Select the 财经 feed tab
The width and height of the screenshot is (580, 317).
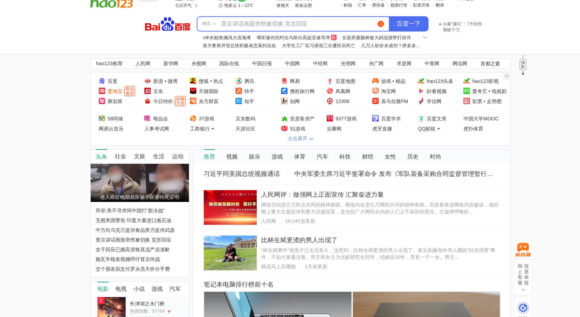[367, 157]
